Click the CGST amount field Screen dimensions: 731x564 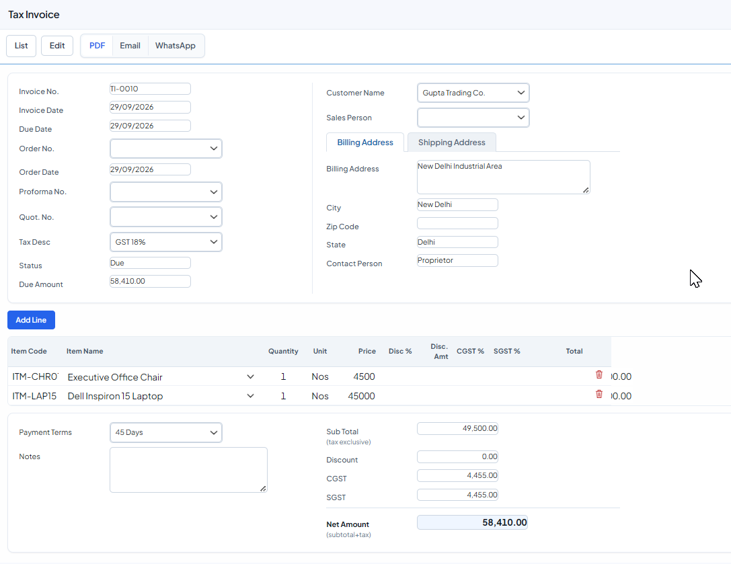[x=457, y=475]
